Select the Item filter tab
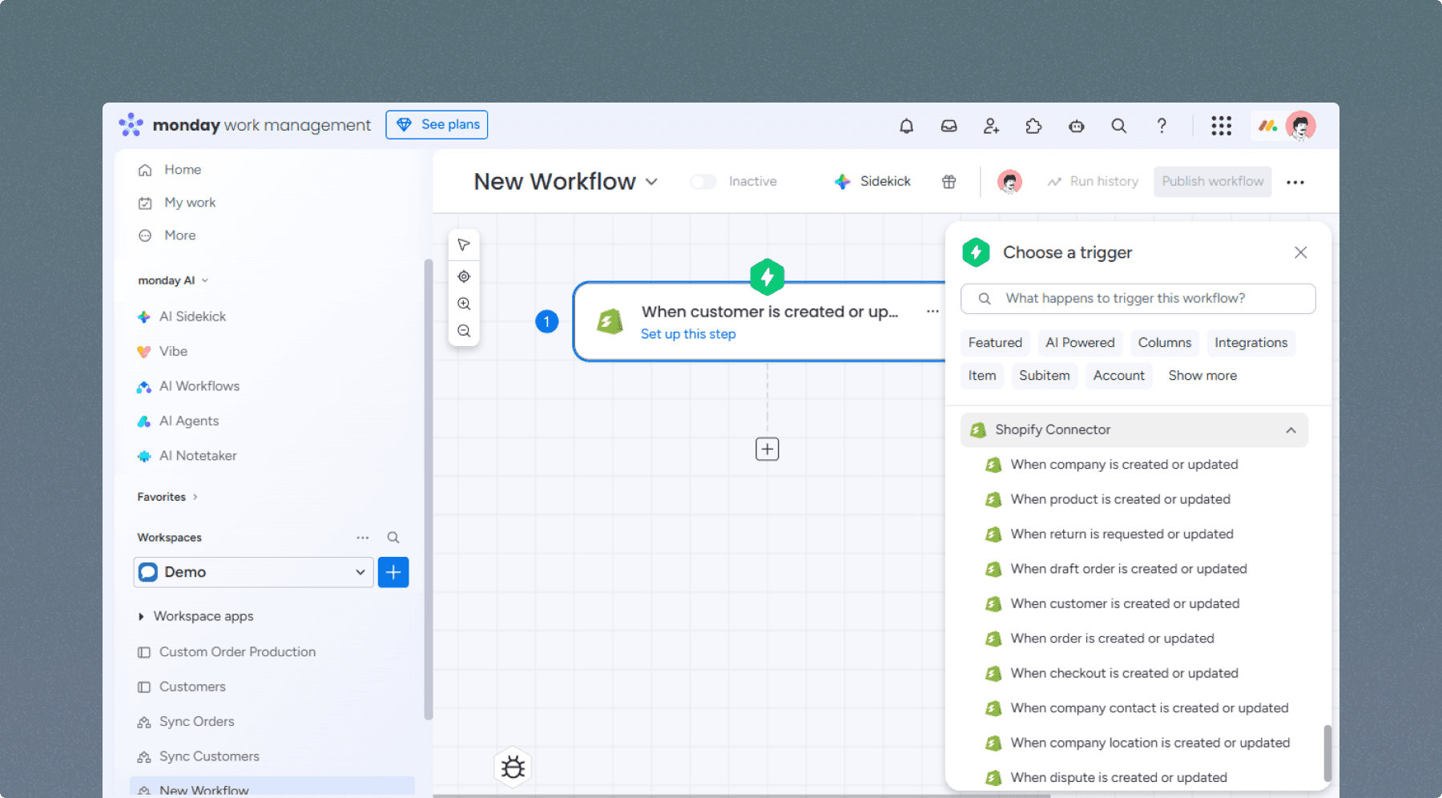Image resolution: width=1442 pixels, height=798 pixels. [x=982, y=376]
